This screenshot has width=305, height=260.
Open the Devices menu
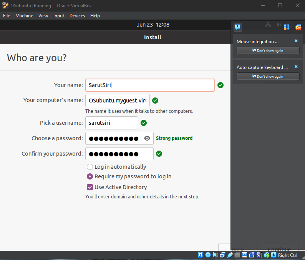77,16
